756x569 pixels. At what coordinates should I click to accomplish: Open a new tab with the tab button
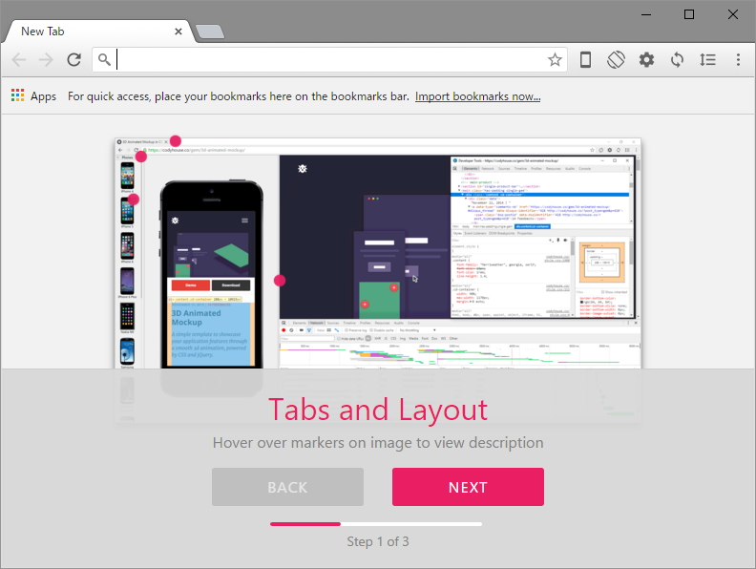tap(210, 32)
